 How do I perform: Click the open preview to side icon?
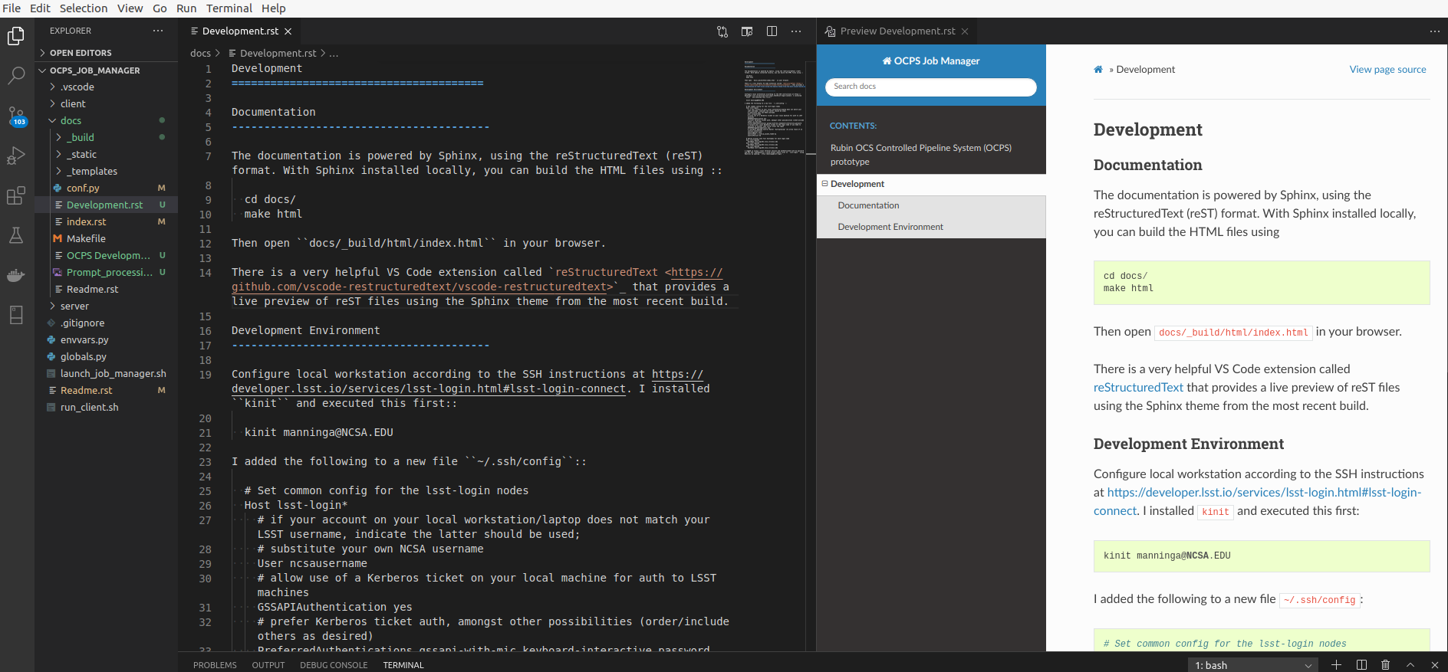pos(747,31)
